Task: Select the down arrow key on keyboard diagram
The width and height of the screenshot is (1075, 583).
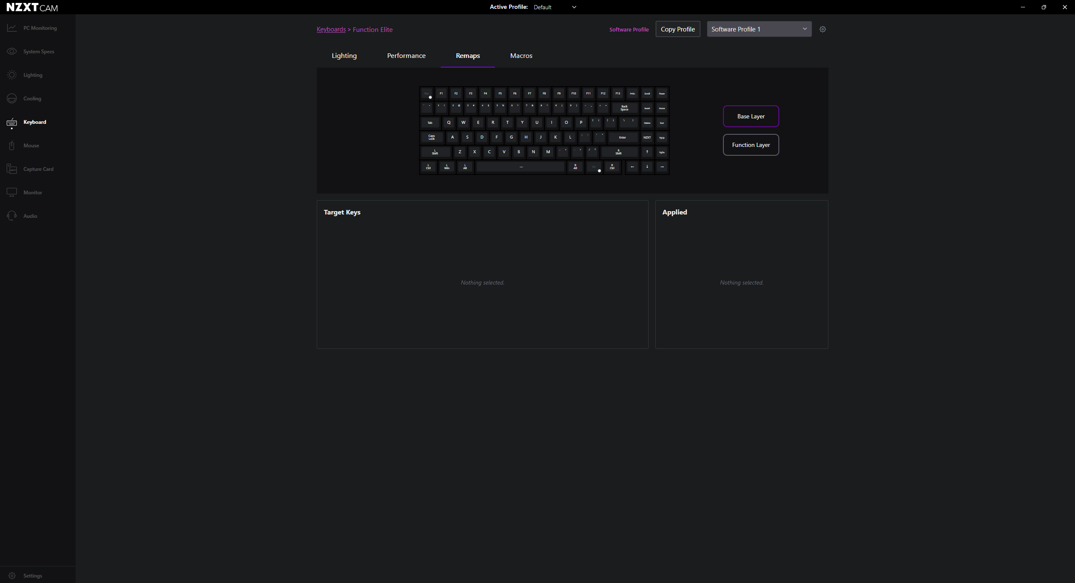Action: (647, 167)
